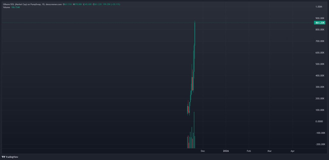
Task: Click the 800.00K price axis label
Action: (x=320, y=30)
